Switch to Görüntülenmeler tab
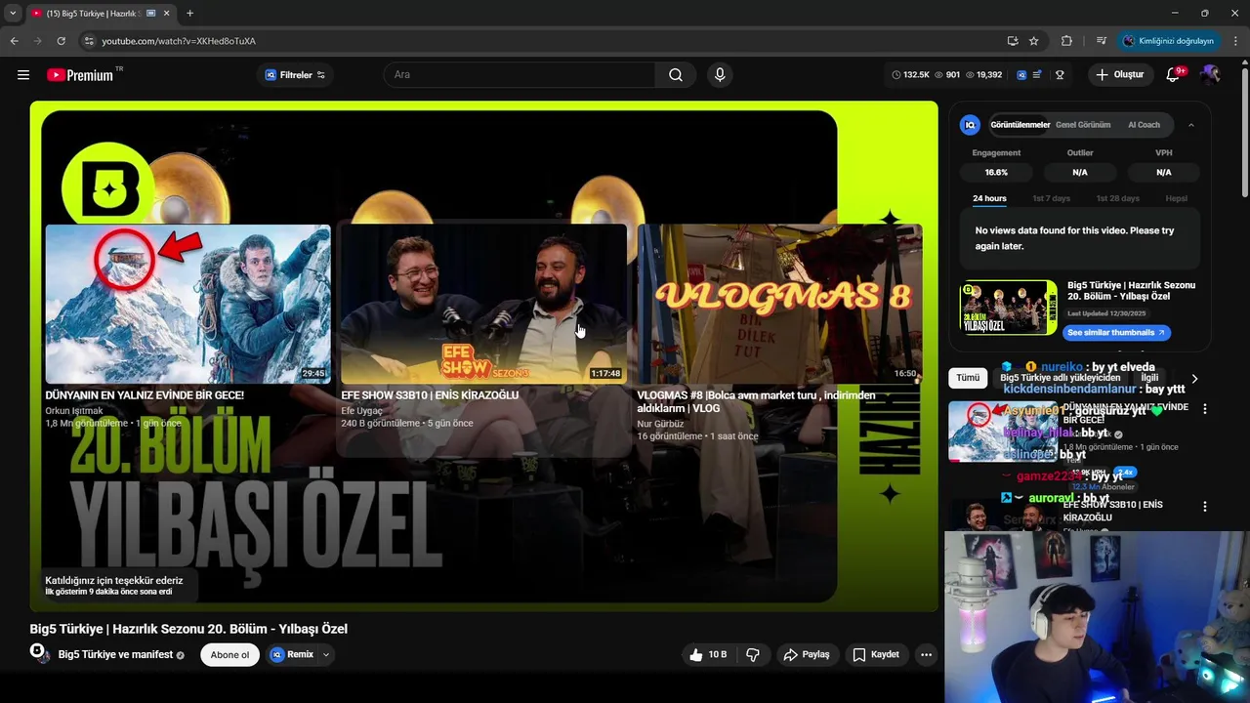This screenshot has width=1250, height=703. pyautogui.click(x=1020, y=125)
